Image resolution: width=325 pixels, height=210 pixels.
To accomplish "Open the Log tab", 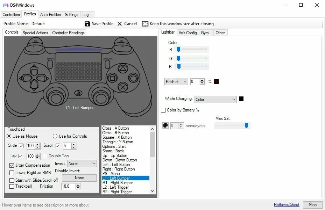I will pyautogui.click(x=86, y=14).
